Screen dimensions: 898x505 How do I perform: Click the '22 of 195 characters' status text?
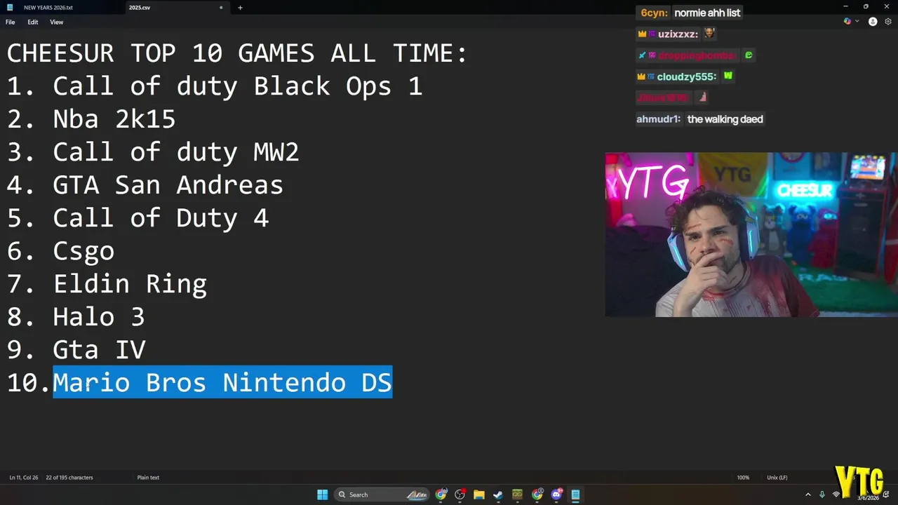pos(69,478)
